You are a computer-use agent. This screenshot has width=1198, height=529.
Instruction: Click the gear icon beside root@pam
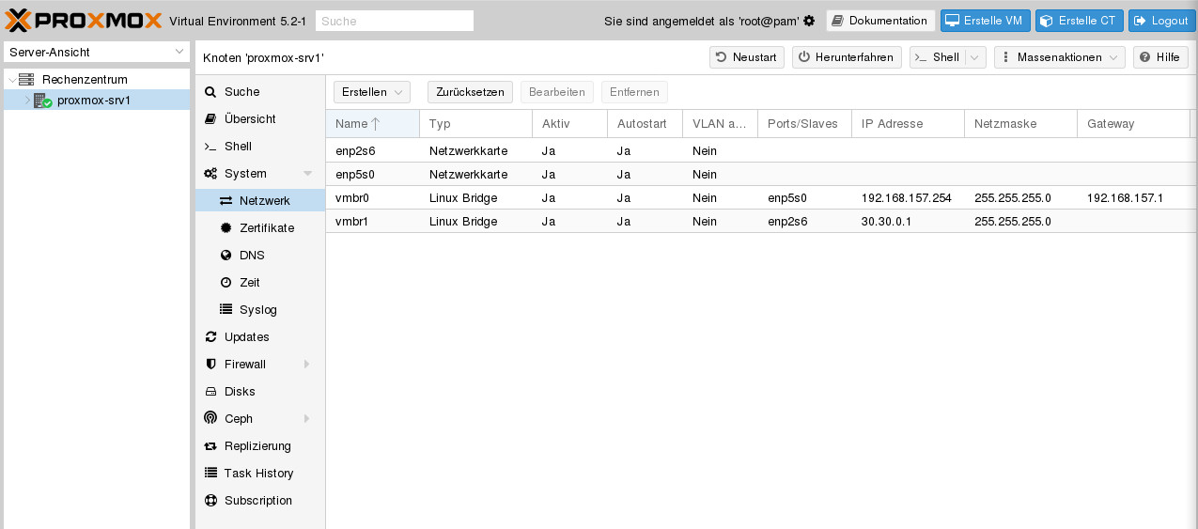point(809,21)
